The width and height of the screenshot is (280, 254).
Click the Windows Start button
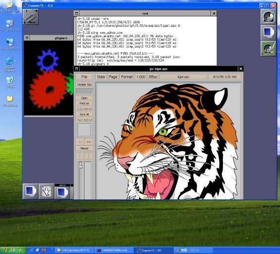[13, 250]
